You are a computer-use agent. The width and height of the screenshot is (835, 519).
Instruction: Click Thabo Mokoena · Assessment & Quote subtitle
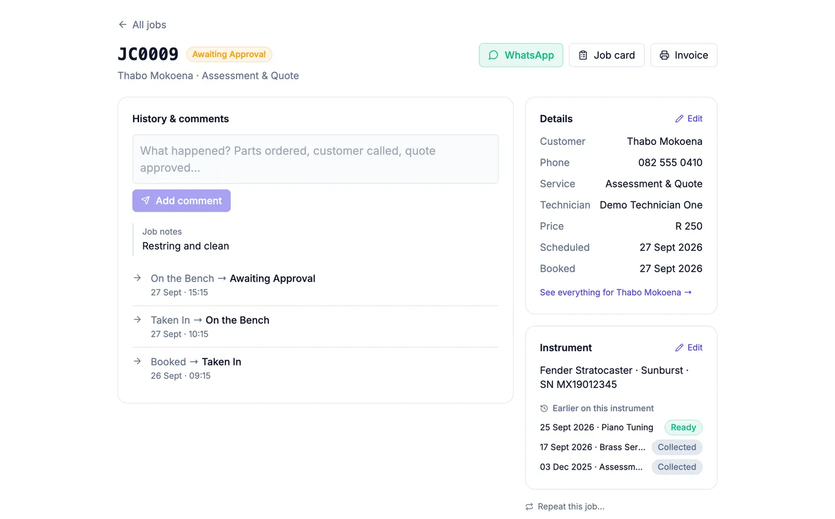pyautogui.click(x=208, y=76)
